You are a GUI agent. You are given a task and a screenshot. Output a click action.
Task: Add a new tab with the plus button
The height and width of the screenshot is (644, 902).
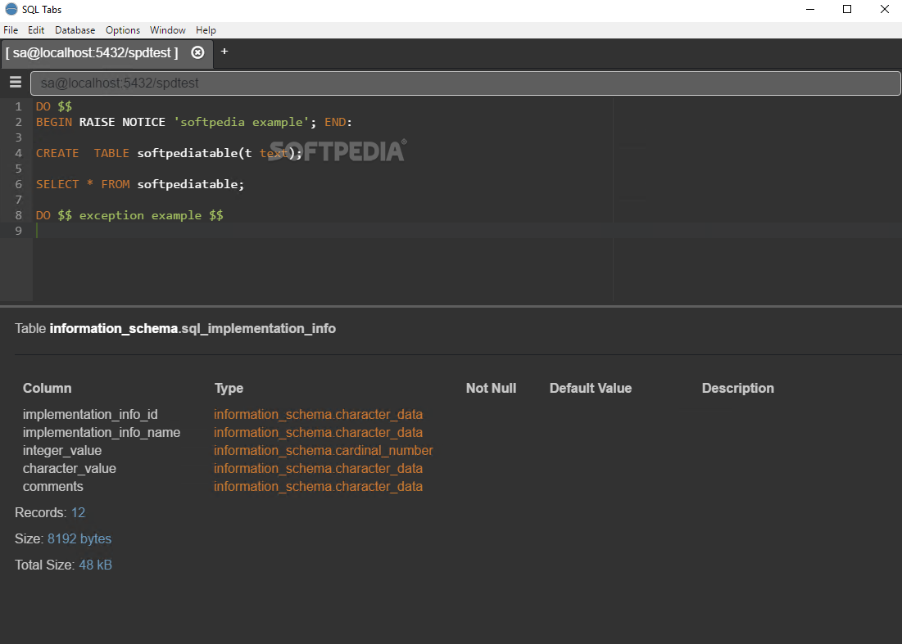(224, 51)
